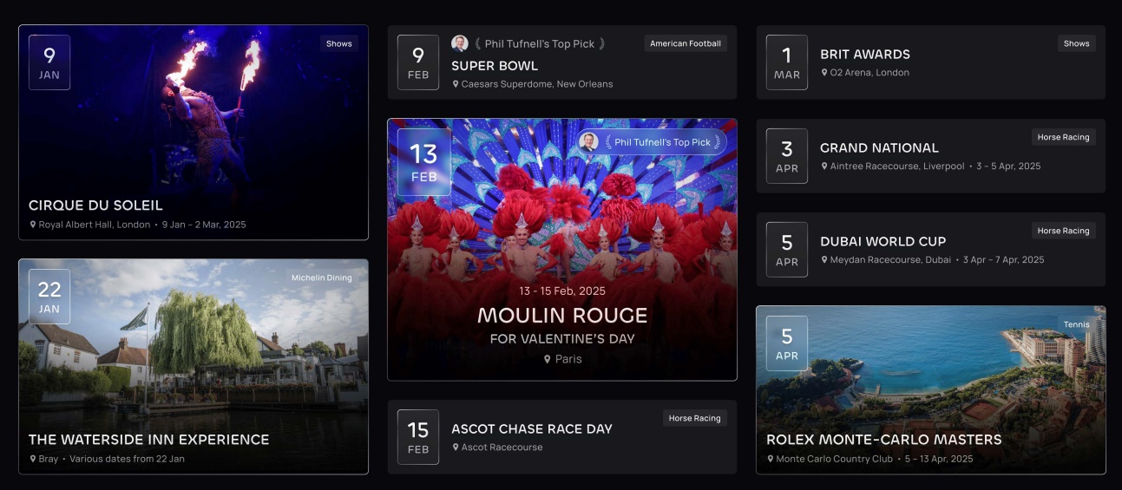1122x490 pixels.
Task: Click Phil Tufnell's Top Pick label on Super Bowl
Action: pos(540,44)
